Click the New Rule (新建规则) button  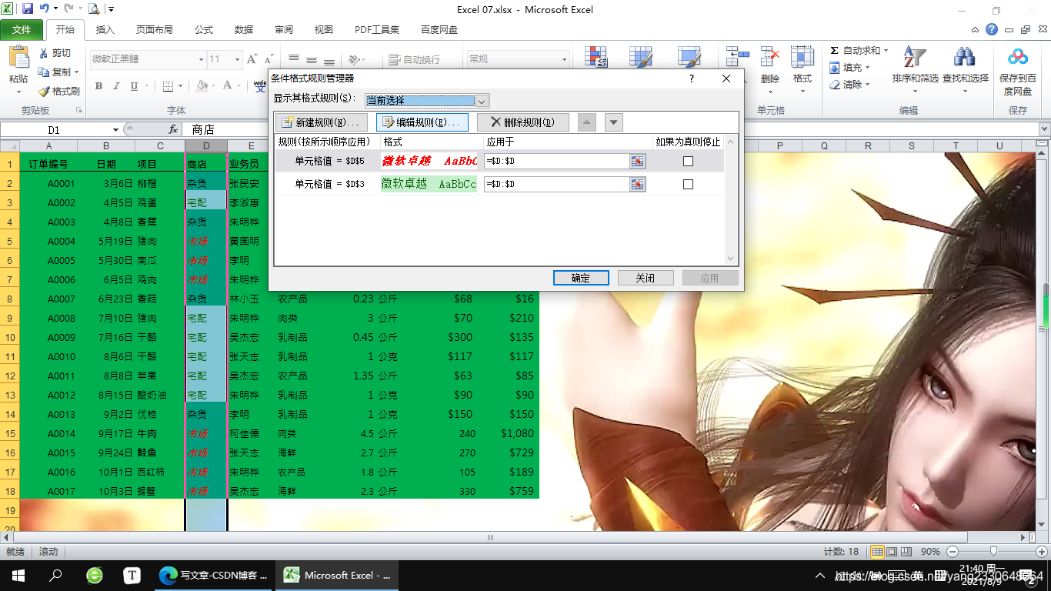coord(322,122)
